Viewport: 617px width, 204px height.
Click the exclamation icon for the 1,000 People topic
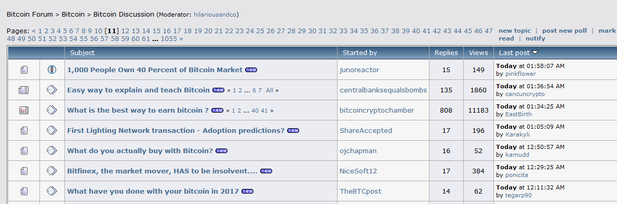click(52, 70)
